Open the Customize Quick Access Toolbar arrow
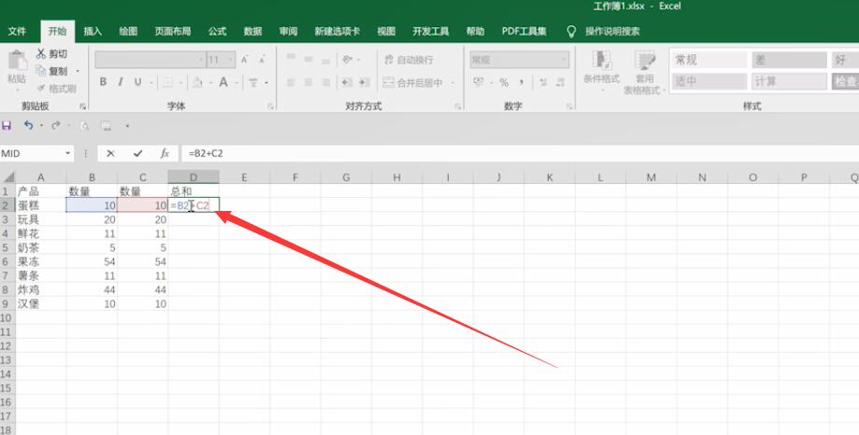The width and height of the screenshot is (859, 435). click(x=128, y=126)
